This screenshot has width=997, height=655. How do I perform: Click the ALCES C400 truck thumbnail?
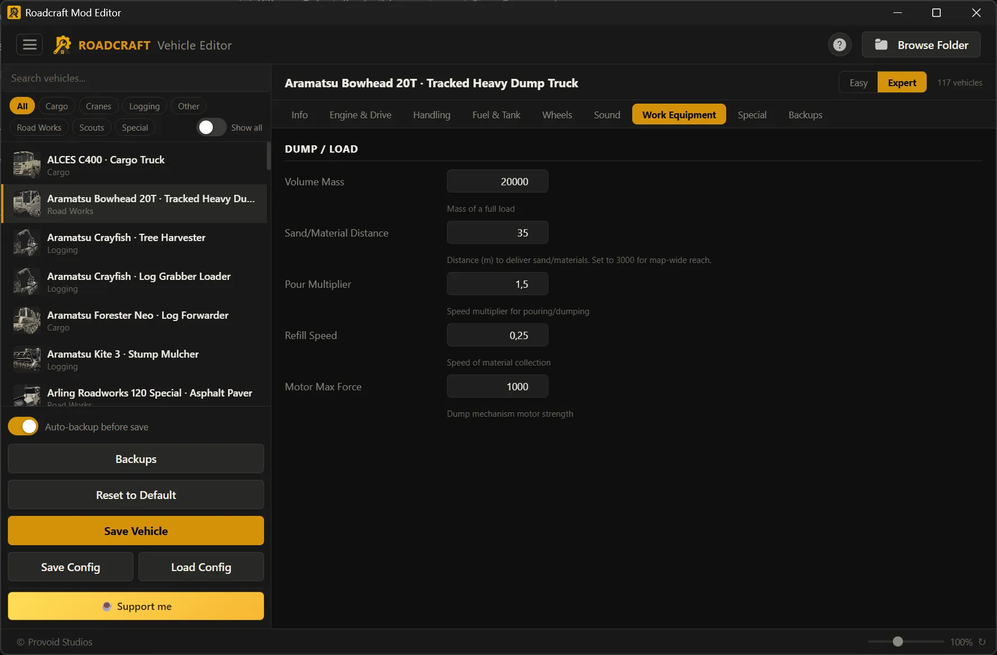pos(26,165)
